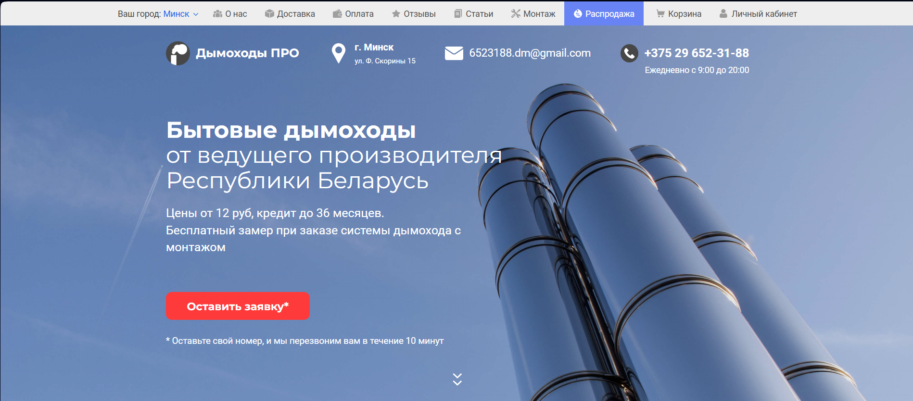Click the shopping cart icon
Image resolution: width=913 pixels, height=401 pixels.
click(x=660, y=14)
